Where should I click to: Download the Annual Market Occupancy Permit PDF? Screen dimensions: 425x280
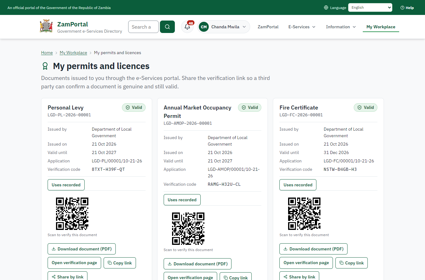point(198,264)
